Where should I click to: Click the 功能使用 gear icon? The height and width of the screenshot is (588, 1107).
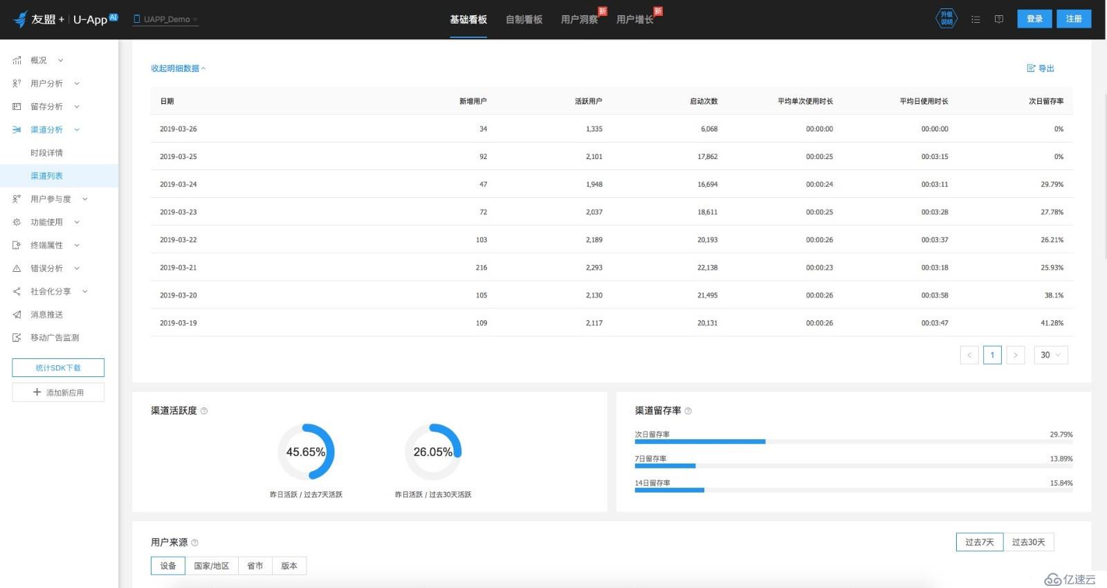[x=17, y=222]
